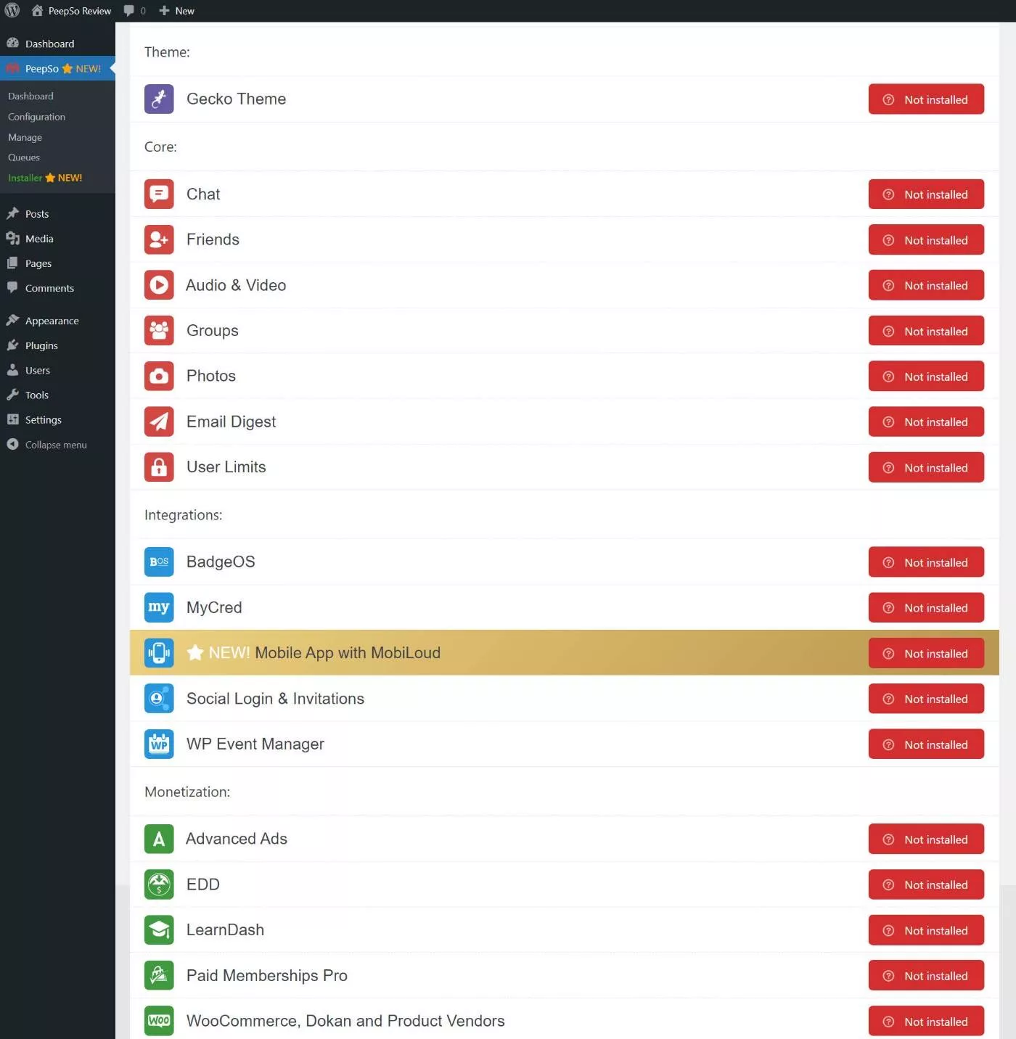
Task: Click Not installed button for BadgeOS
Action: coord(926,562)
